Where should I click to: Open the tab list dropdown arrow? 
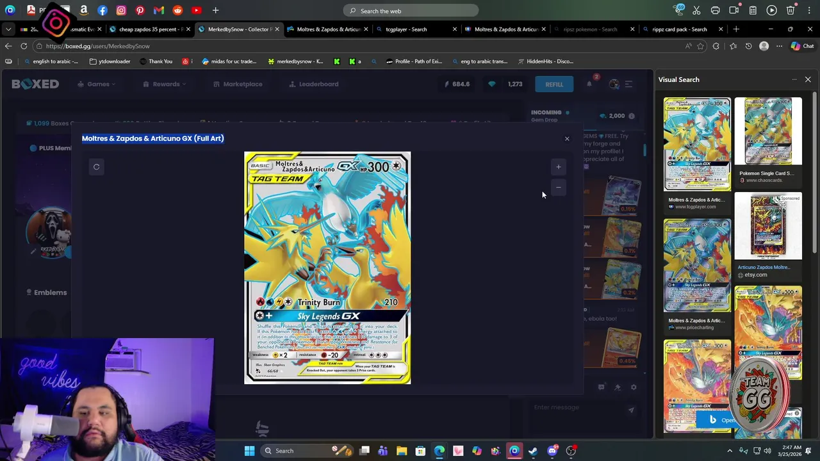(8, 29)
